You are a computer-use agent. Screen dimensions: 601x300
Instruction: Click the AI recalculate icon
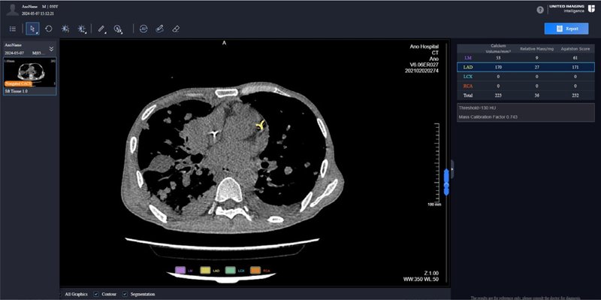point(143,29)
